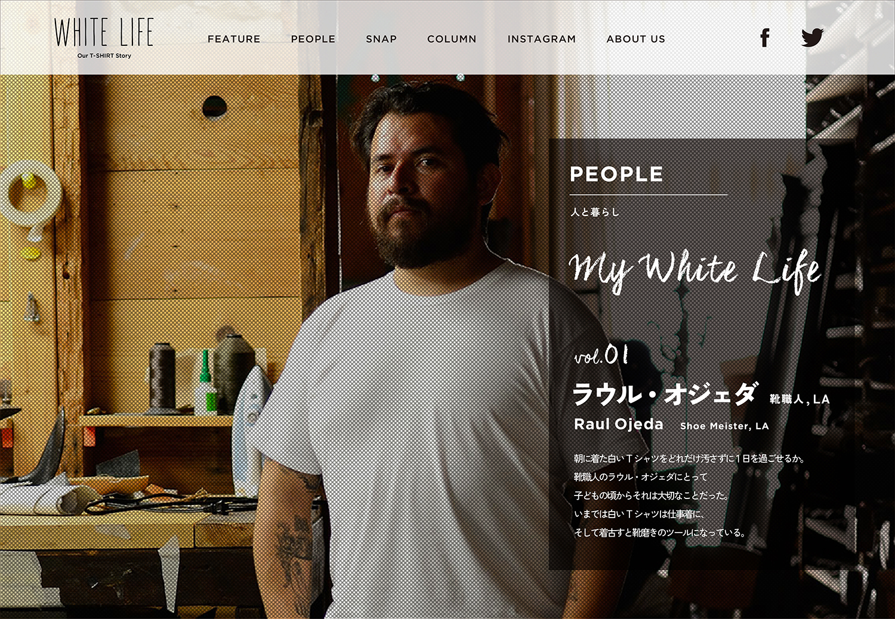The image size is (895, 619).
Task: Select SNAP in the navigation
Action: coord(381,39)
